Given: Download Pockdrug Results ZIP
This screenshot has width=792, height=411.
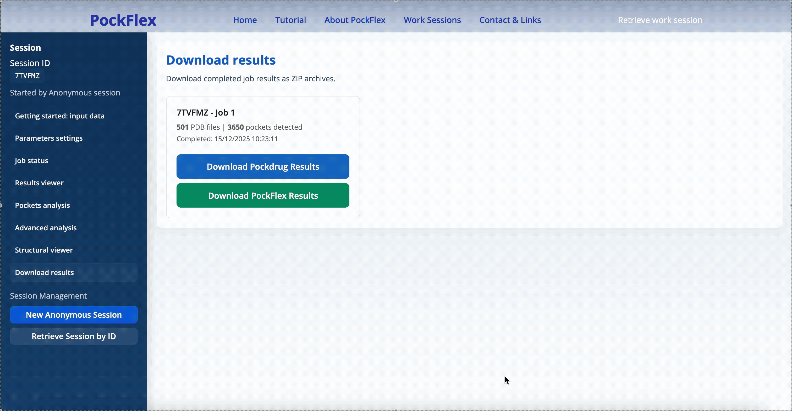Looking at the screenshot, I should [263, 167].
